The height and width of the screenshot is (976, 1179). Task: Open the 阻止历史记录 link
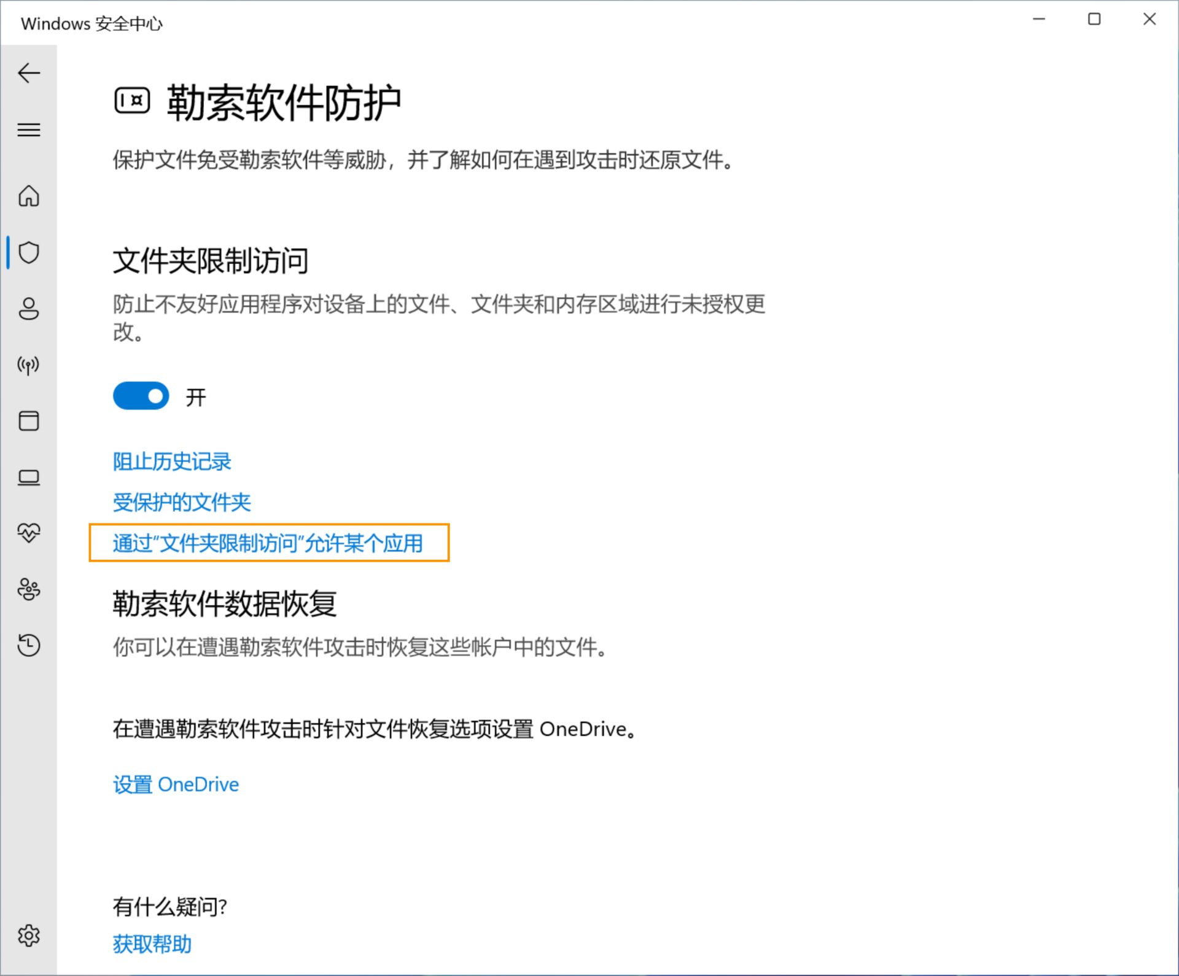pos(172,462)
